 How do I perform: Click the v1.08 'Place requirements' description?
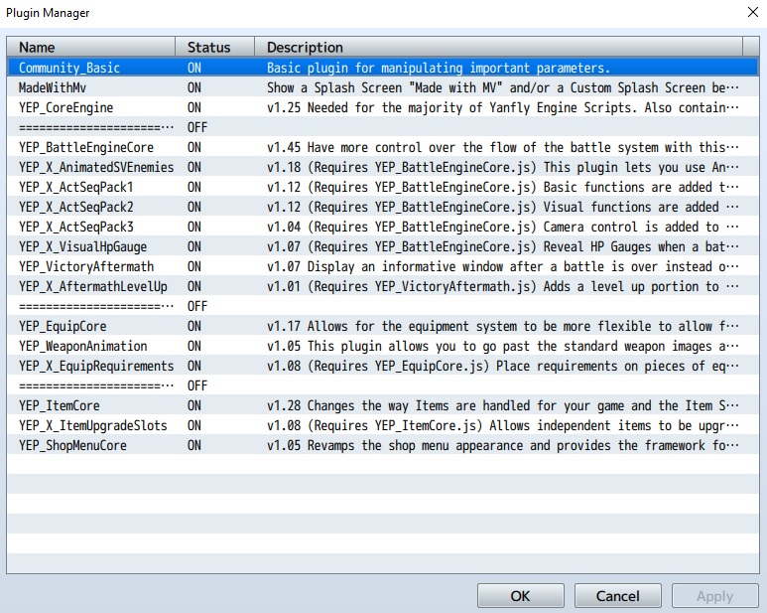[x=502, y=367]
